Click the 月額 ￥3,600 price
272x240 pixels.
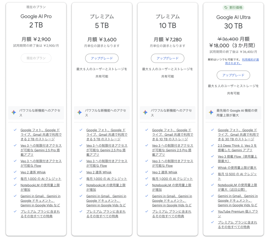coord(102,40)
